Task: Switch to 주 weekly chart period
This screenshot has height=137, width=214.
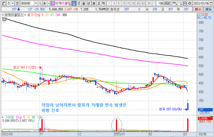Action: point(79,3)
